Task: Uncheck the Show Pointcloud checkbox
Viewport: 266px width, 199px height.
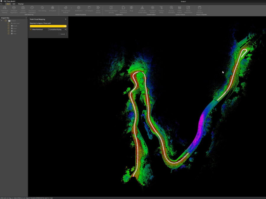Action: tap(31, 29)
